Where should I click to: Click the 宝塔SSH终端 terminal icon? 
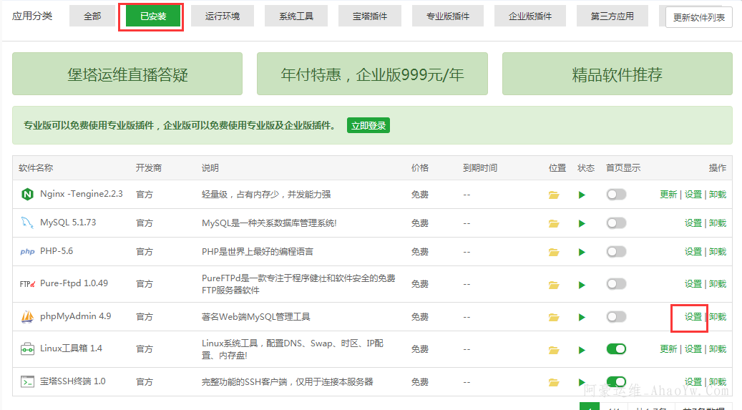[x=27, y=381]
